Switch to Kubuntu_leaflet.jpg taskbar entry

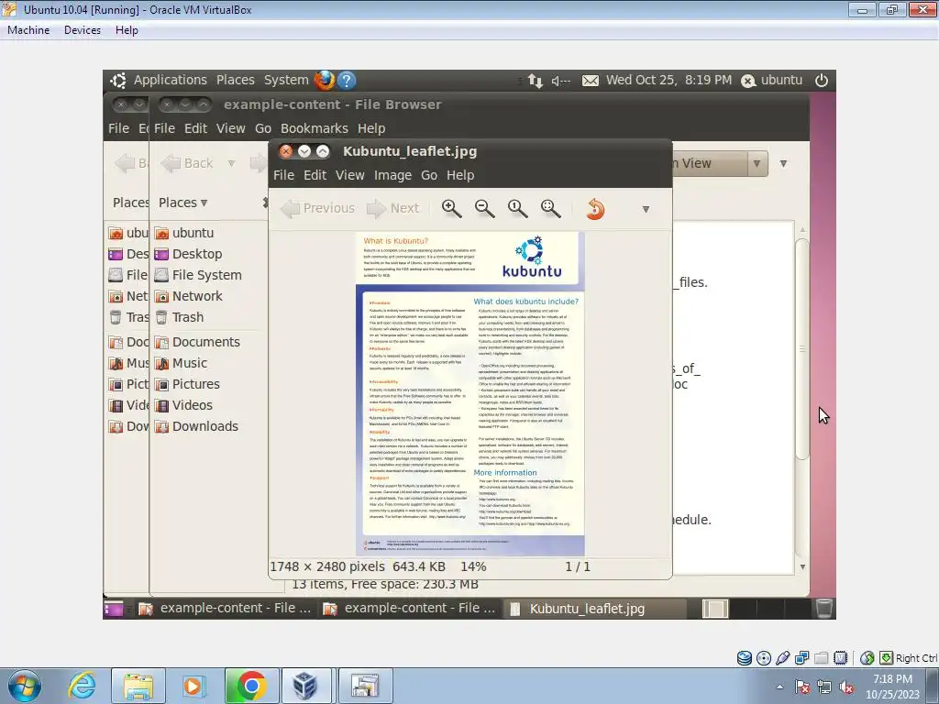594,609
